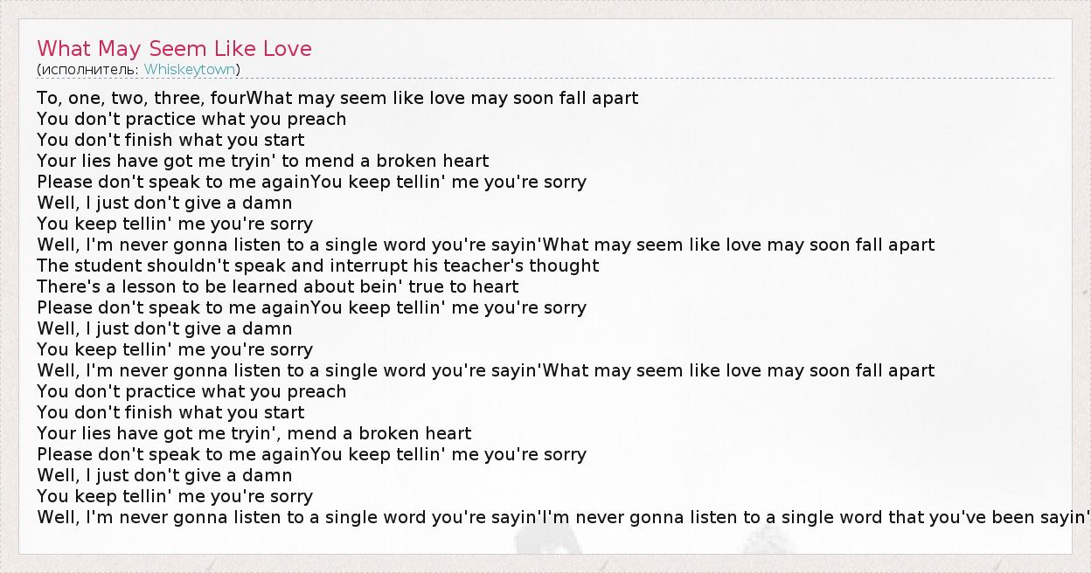Click the words 'that you've been sayin'' in the final line

pyautogui.click(x=987, y=517)
